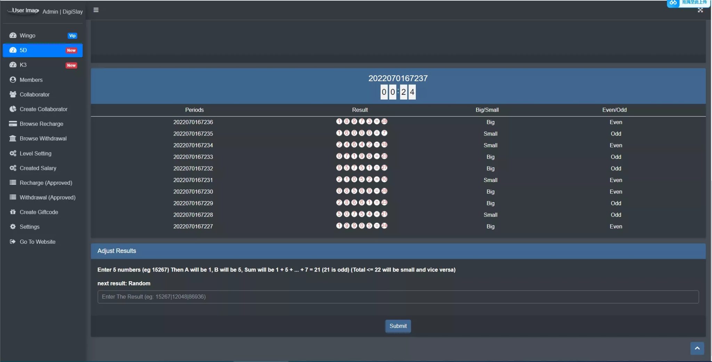Screen dimensions: 712x362
Task: Click the Browse Withdrawal bank icon
Action: (x=13, y=138)
